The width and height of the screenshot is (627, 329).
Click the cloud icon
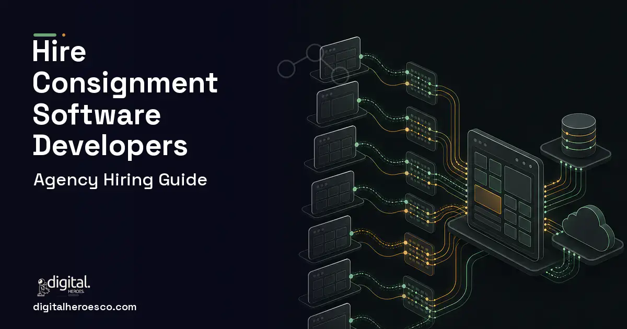click(x=589, y=228)
